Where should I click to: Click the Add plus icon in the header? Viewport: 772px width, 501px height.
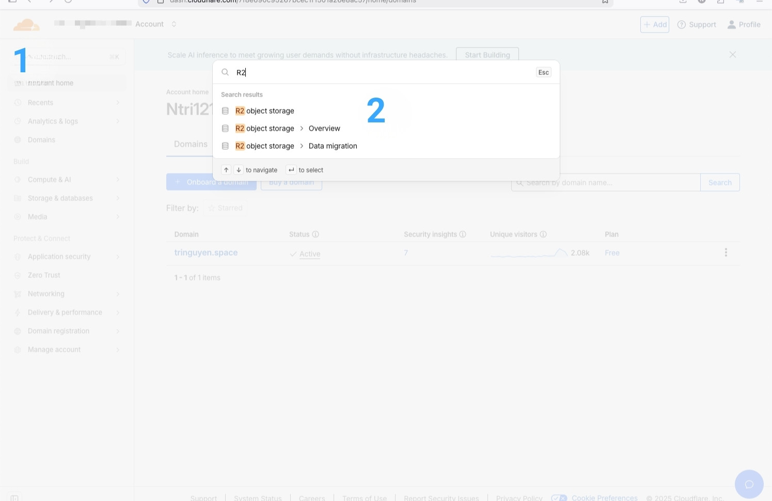pos(647,24)
